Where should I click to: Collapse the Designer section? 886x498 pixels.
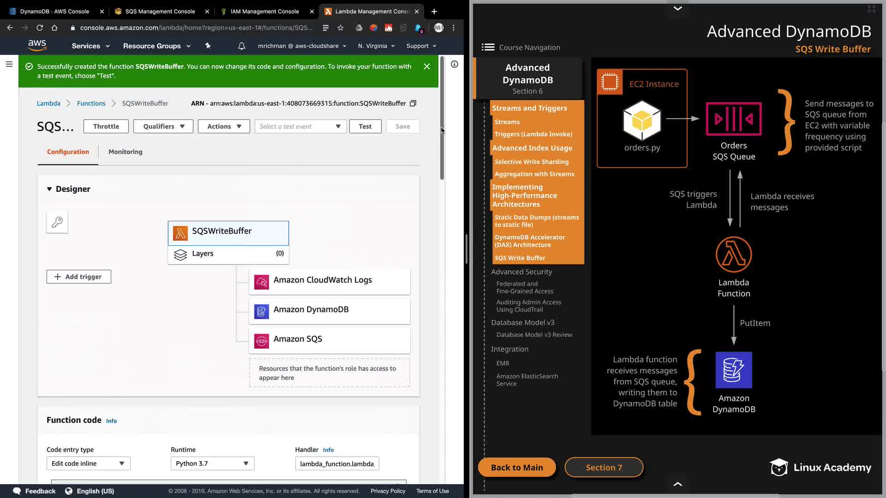tap(49, 189)
